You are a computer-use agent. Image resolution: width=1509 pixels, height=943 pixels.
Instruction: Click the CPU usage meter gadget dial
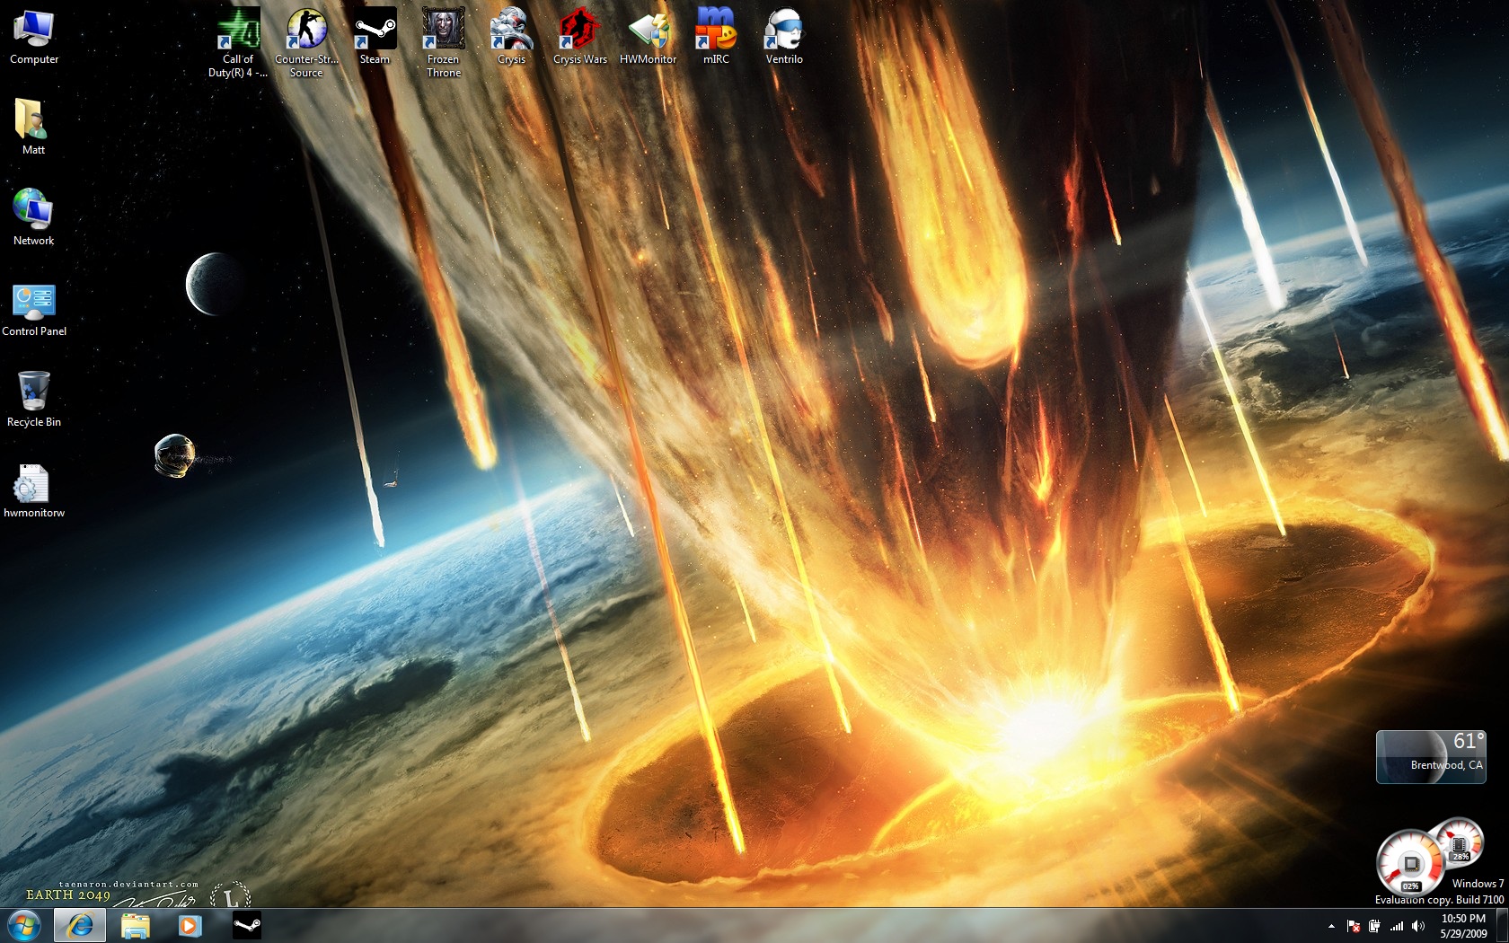(1409, 861)
